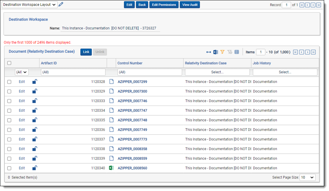Viewport: 329px width, 191px height.
Task: Open the grid view icon in list toolbar
Action: coord(237,52)
